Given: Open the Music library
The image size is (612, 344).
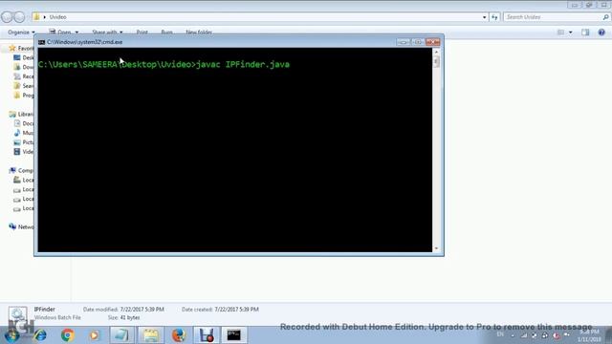Looking at the screenshot, I should coord(23,133).
